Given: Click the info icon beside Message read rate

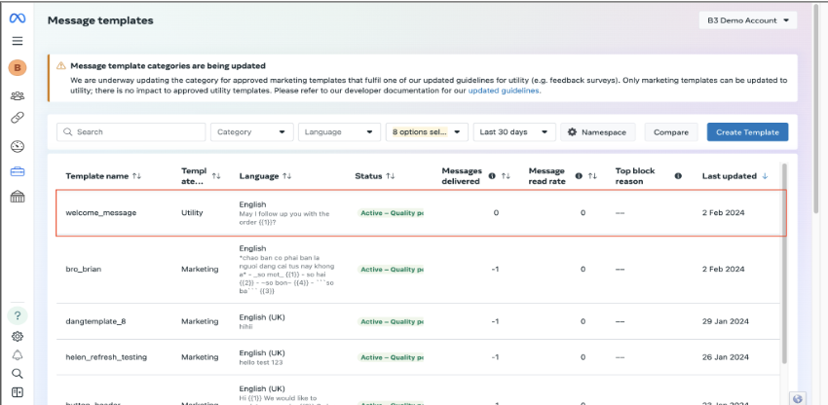Looking at the screenshot, I should pos(579,176).
